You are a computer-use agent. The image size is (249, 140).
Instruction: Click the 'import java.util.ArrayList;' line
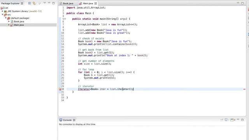[x=86, y=8]
